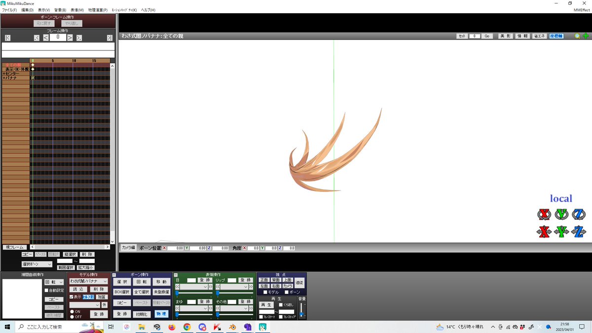Viewport: 592px width, 333px height.
Task: Click the red X rotation axis icon
Action: pos(544,214)
